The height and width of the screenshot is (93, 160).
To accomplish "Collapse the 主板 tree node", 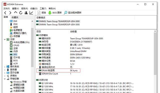I will click(x=5, y=39).
